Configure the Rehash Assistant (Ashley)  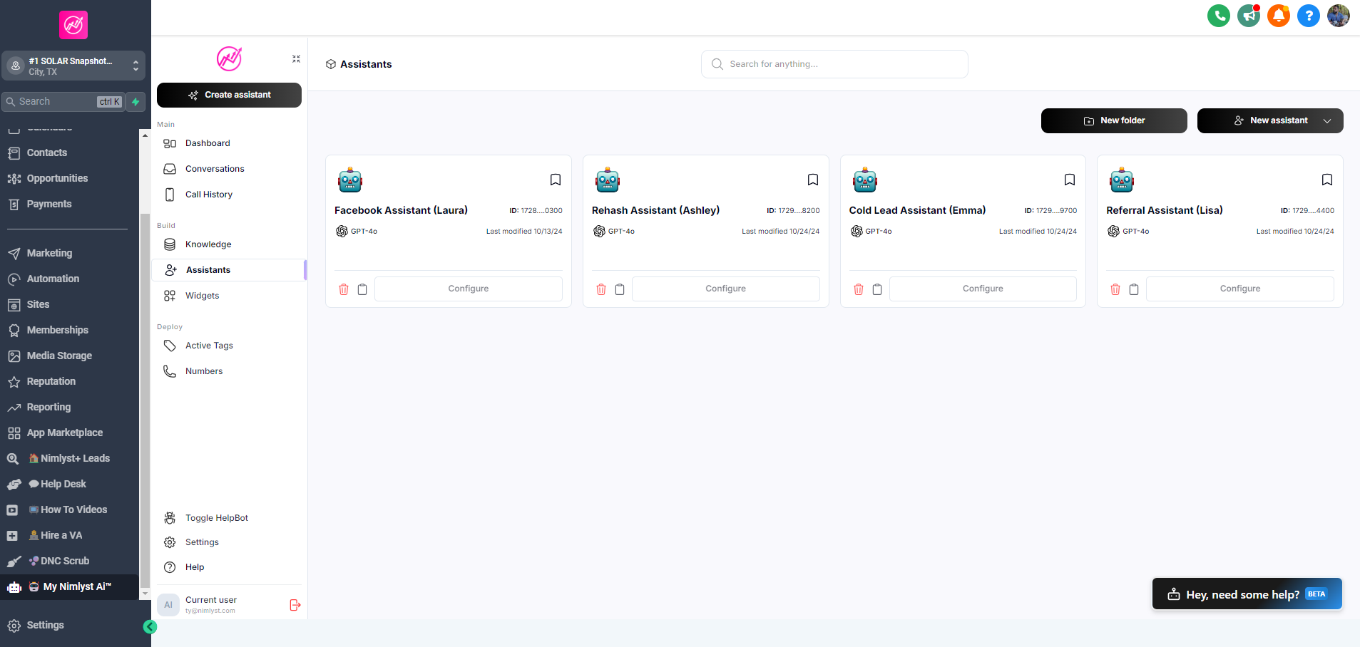pos(725,289)
